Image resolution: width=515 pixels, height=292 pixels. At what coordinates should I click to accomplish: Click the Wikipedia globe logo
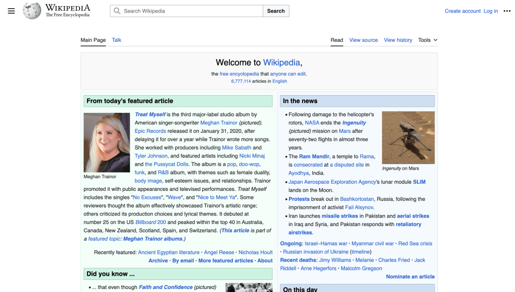[32, 11]
